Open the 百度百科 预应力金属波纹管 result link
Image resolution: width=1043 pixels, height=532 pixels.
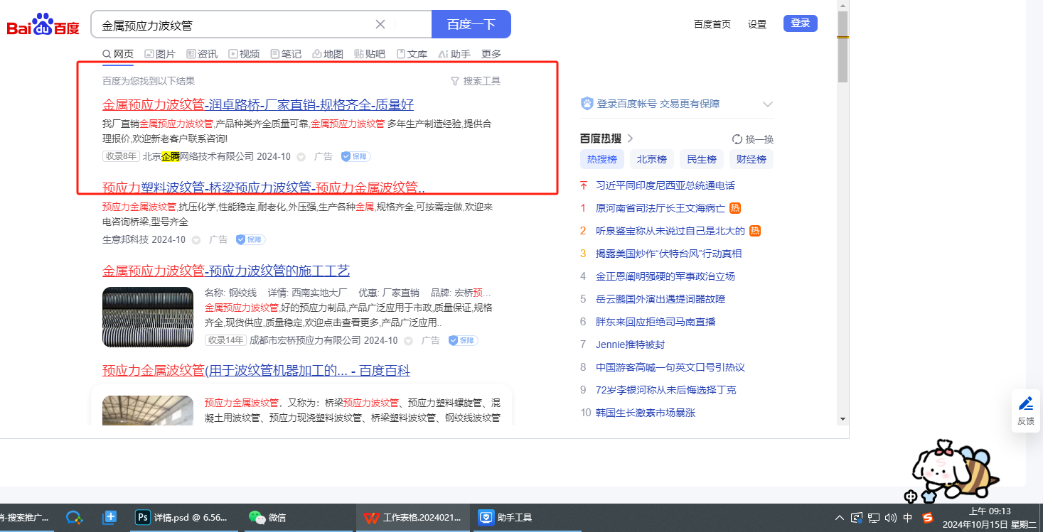click(x=256, y=371)
